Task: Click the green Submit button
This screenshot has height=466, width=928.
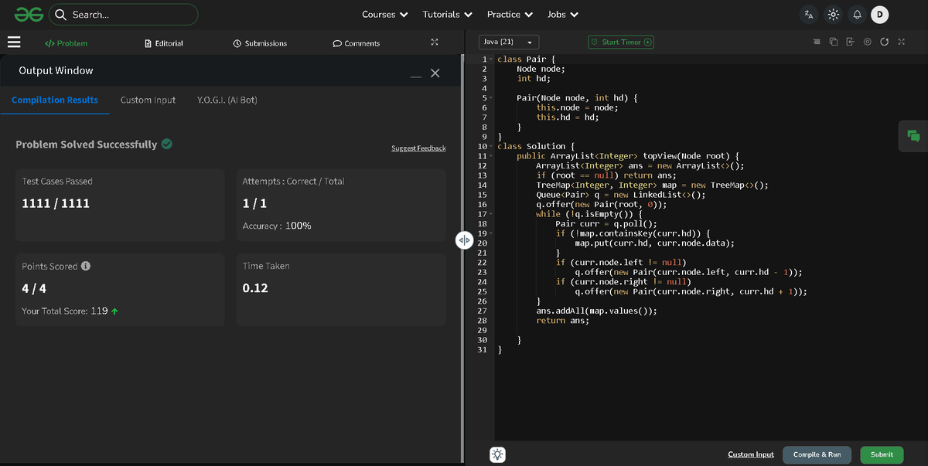Action: point(882,454)
